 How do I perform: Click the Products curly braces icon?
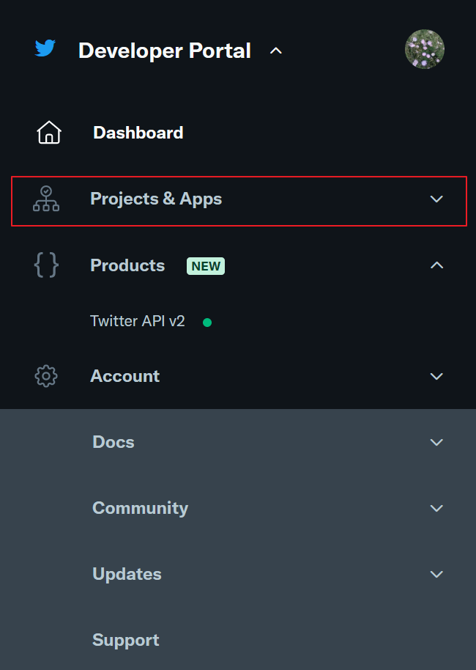click(46, 265)
